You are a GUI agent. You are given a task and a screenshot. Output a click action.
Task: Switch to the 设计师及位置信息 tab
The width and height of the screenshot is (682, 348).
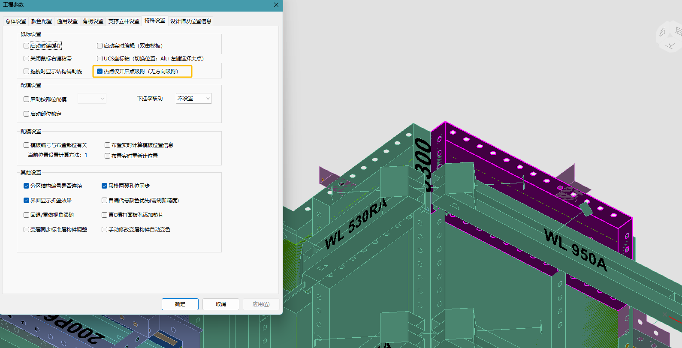tap(191, 21)
